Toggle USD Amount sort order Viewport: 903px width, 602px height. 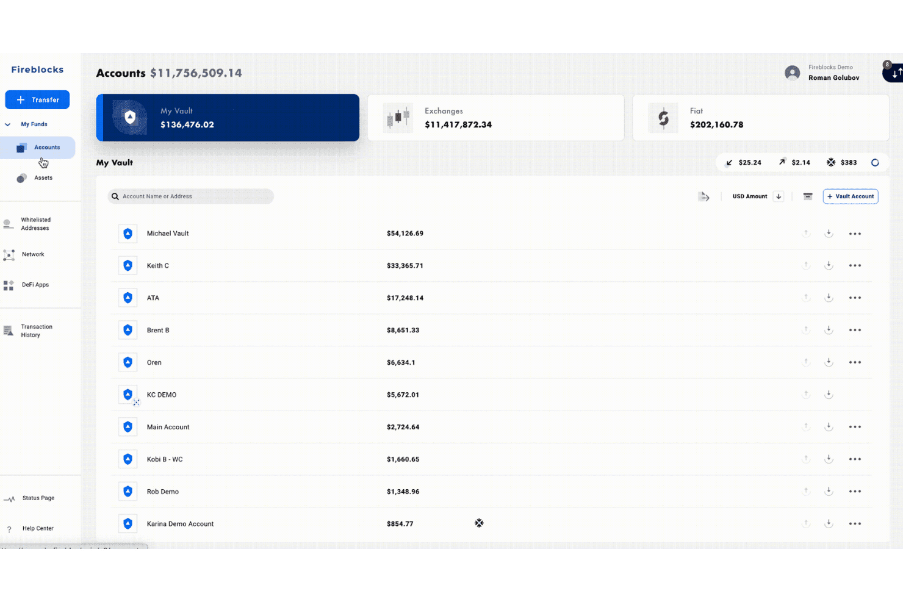[779, 196]
